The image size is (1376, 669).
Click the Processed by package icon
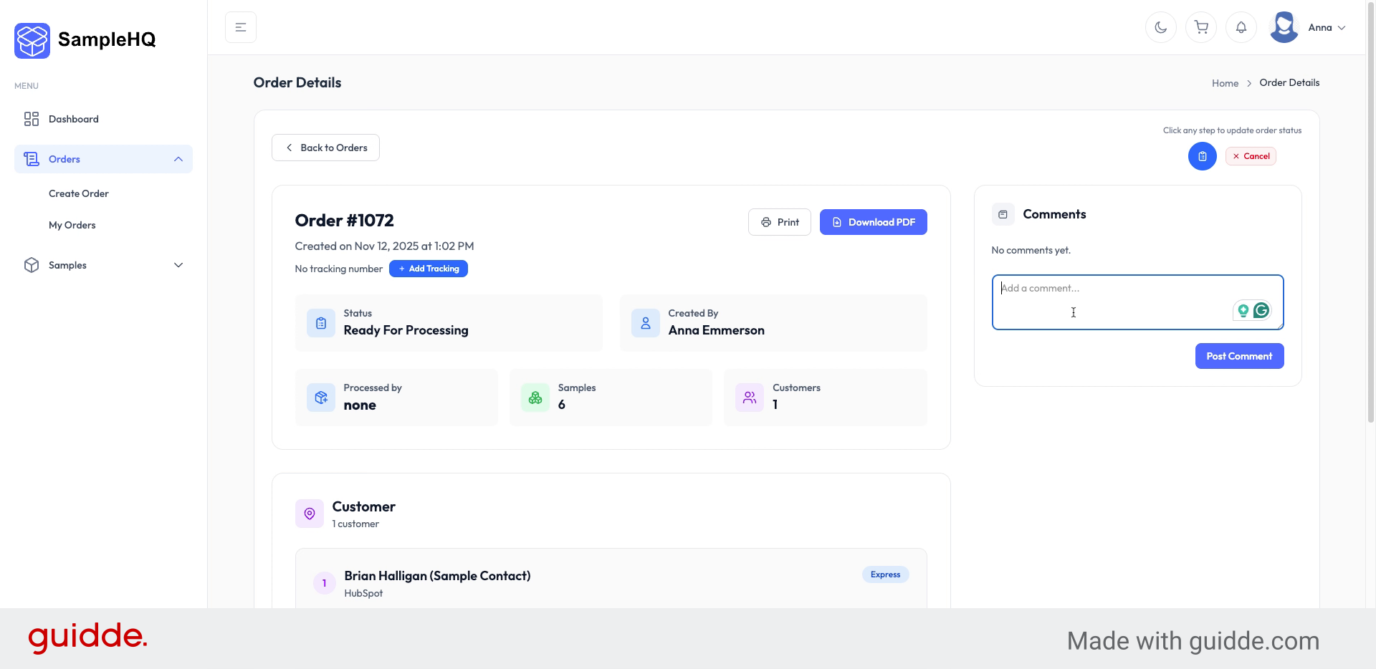[x=321, y=398]
